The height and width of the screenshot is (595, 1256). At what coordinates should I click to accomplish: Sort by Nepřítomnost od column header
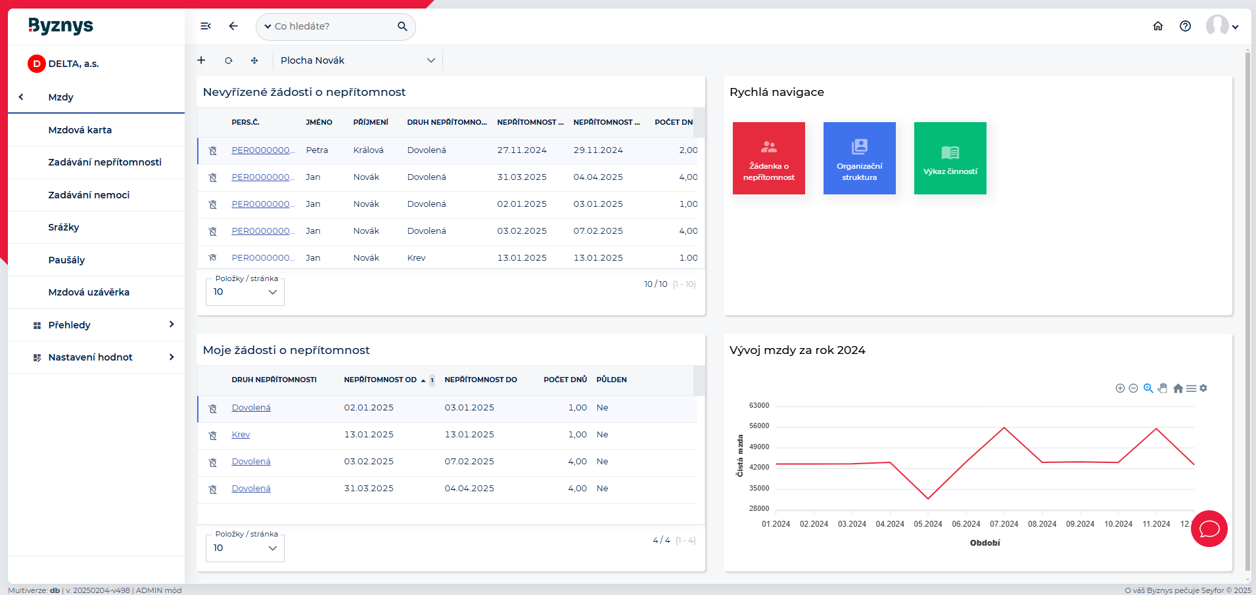click(x=381, y=380)
